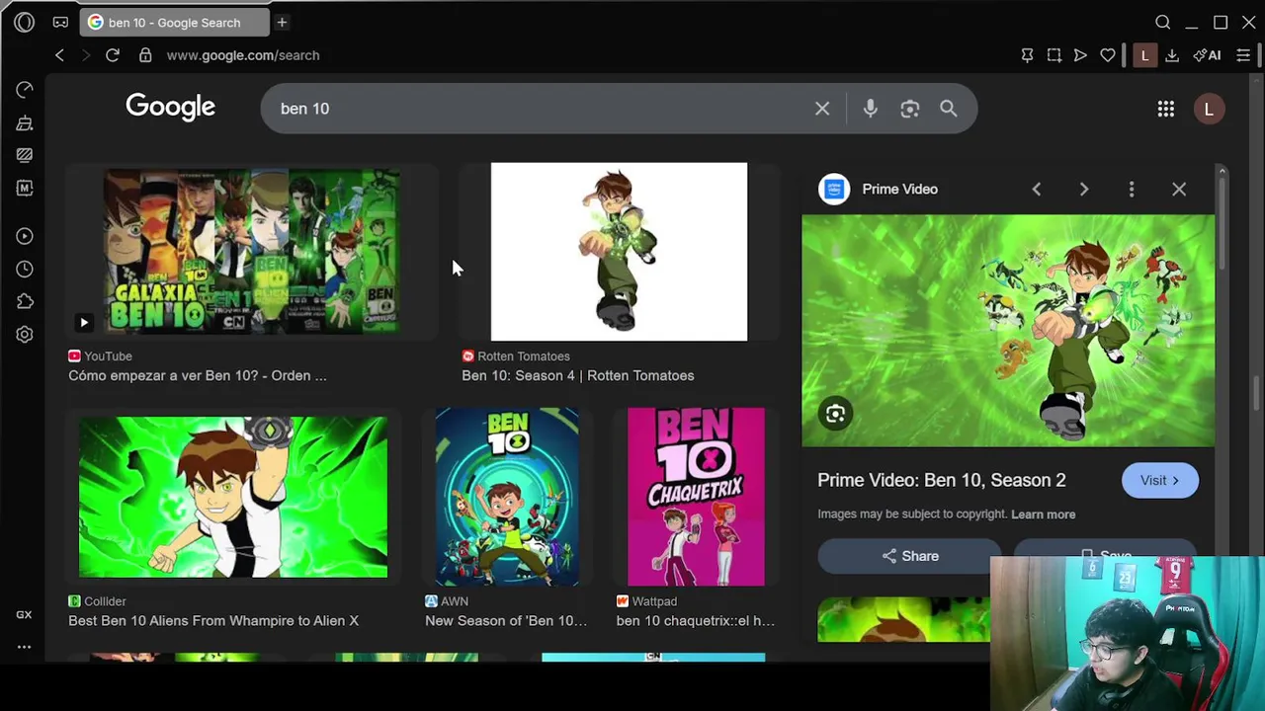Click the greyed-out forward navigation arrow

pos(85,55)
